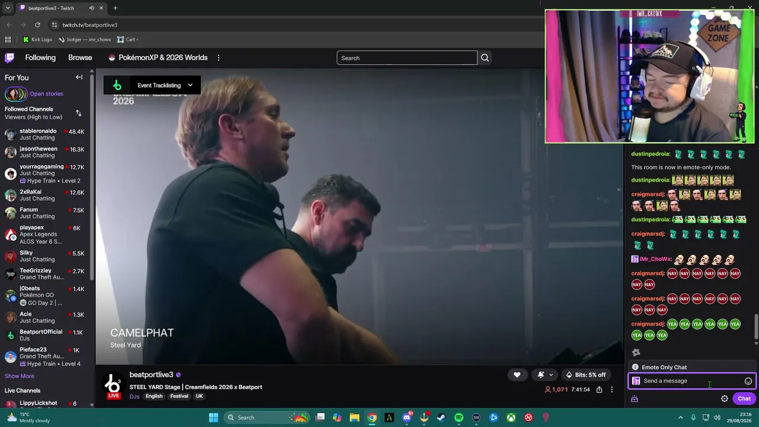Open the Browse page

(80, 58)
